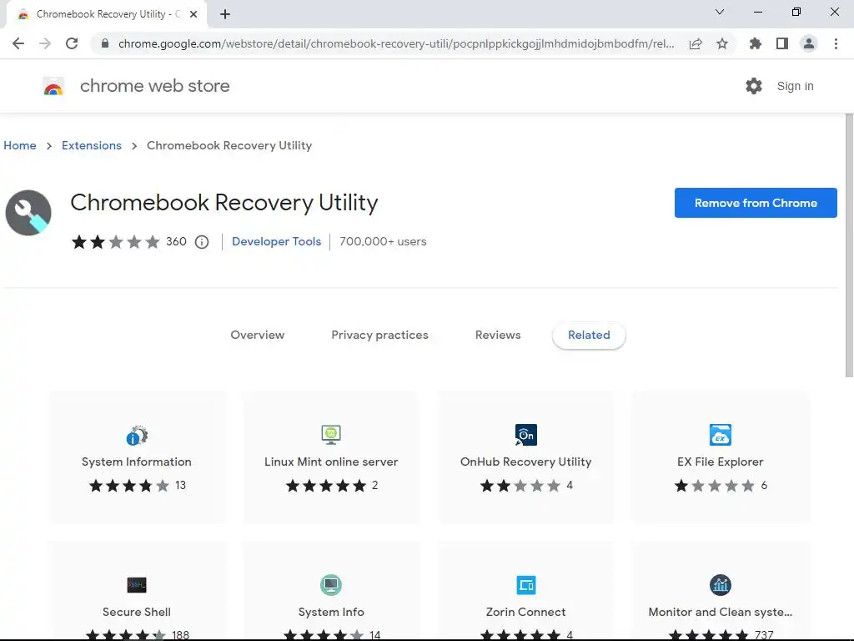Expand the tab search dropdown arrow

[x=720, y=12]
